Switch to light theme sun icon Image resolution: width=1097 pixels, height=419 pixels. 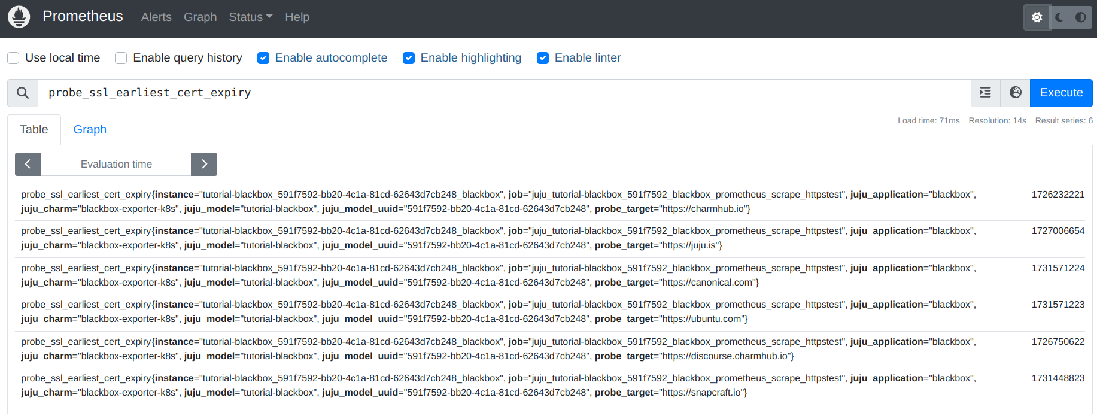tap(1037, 17)
